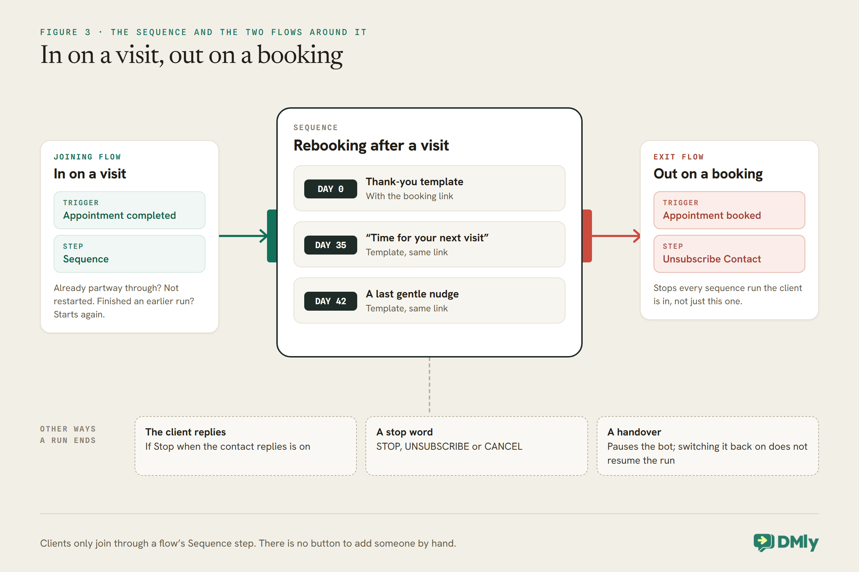The height and width of the screenshot is (572, 859).
Task: Click the Out on a booking card title
Action: [x=708, y=174]
